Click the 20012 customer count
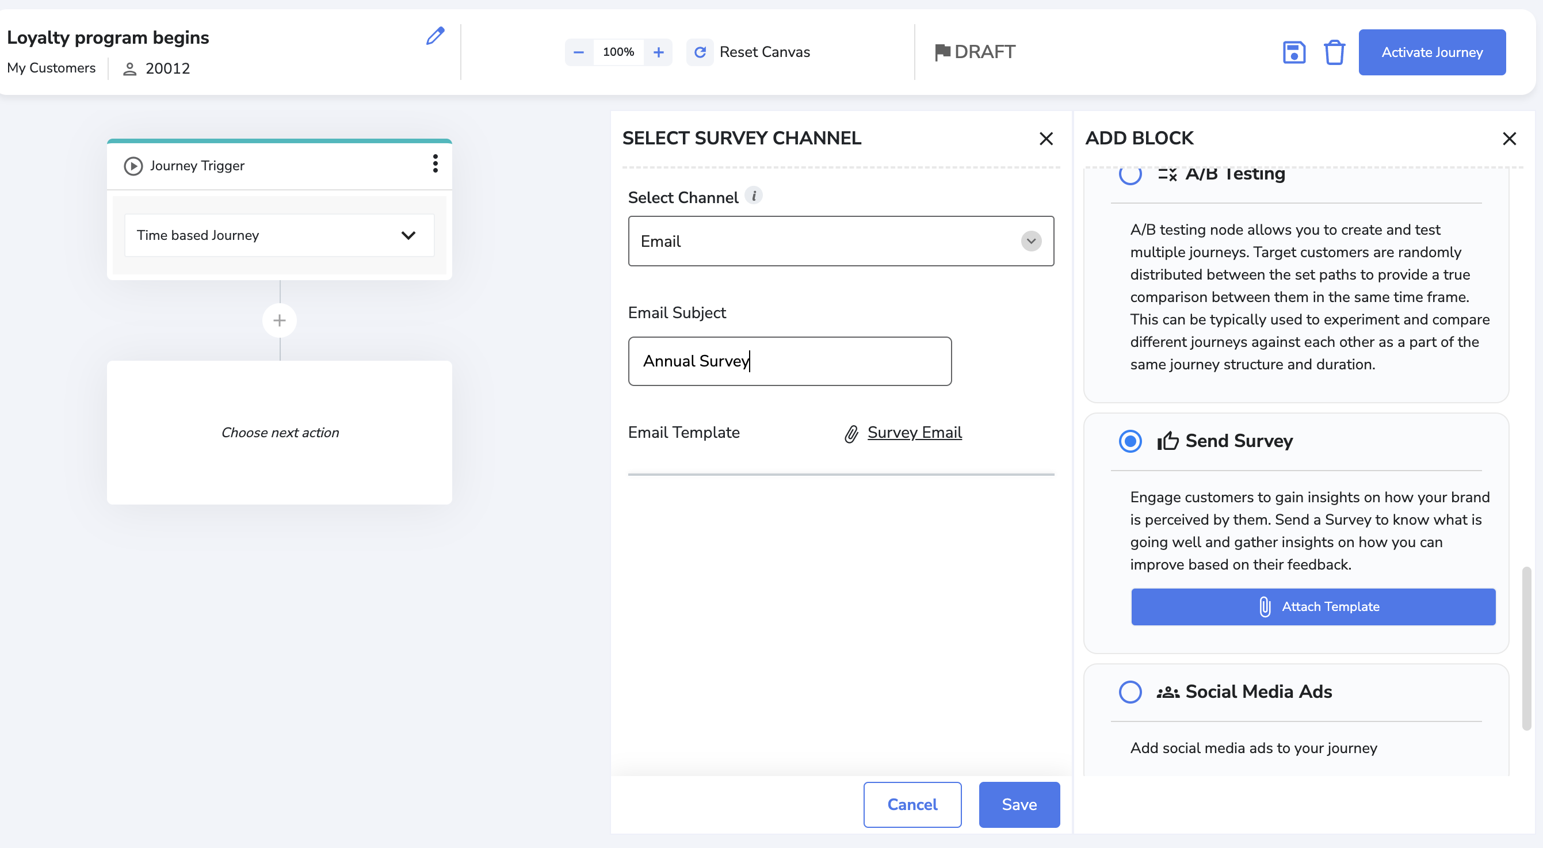Image resolution: width=1543 pixels, height=848 pixels. point(168,69)
